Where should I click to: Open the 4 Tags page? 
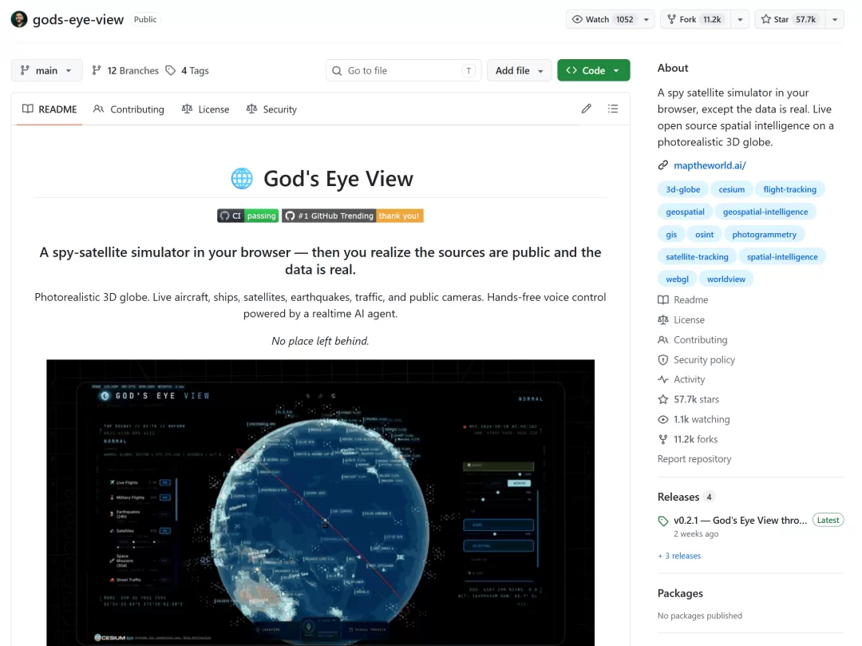[x=188, y=70]
